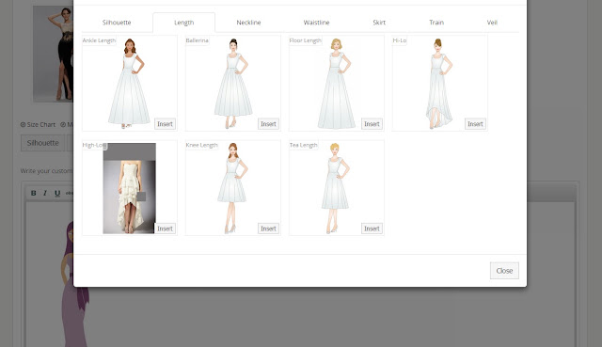The height and width of the screenshot is (347, 602).
Task: Insert the High-Low photo option
Action: click(x=166, y=229)
